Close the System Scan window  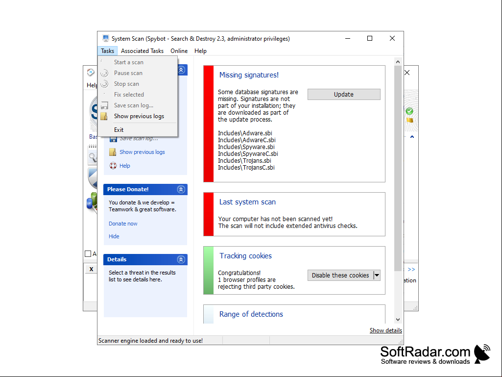(392, 38)
